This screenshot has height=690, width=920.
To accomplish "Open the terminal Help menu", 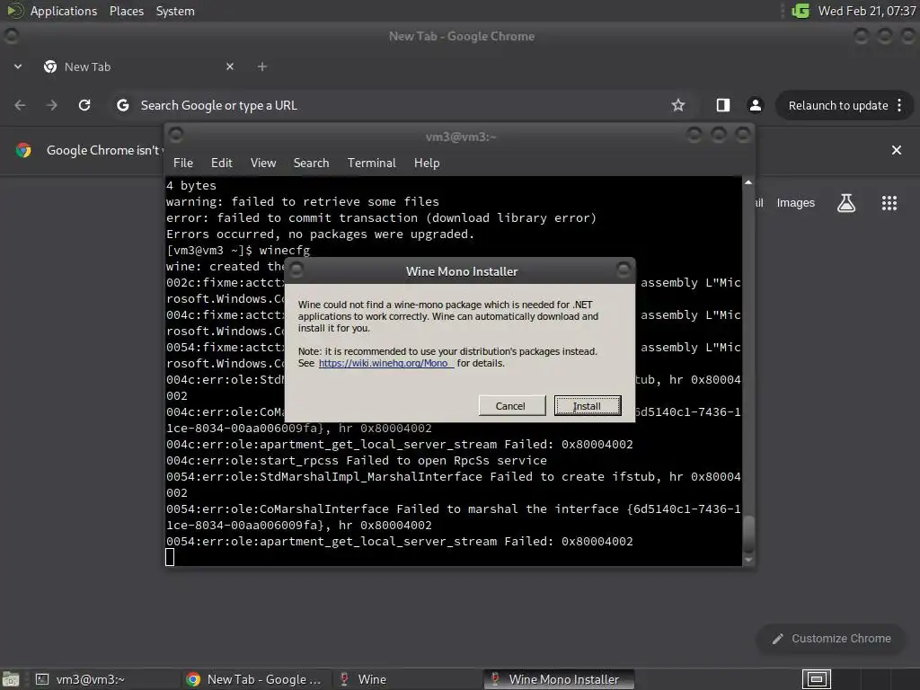I will 427,163.
